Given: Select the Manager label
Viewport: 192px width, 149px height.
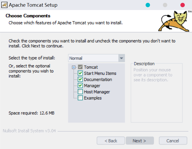Looking at the screenshot, I should pyautogui.click(x=92, y=86).
